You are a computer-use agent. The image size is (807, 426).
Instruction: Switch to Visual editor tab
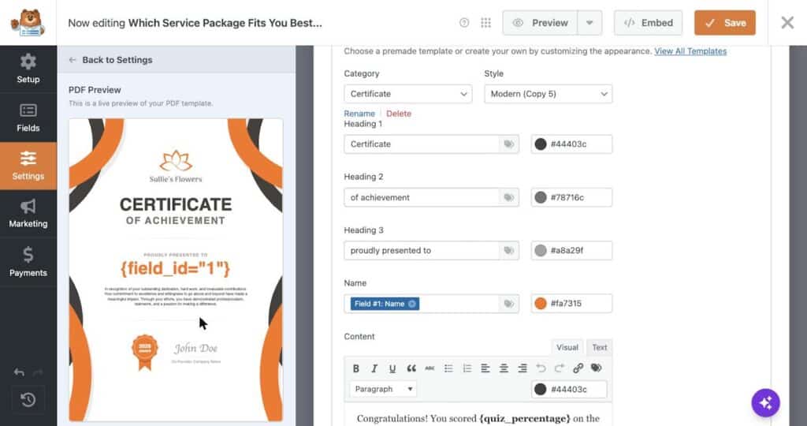(567, 347)
